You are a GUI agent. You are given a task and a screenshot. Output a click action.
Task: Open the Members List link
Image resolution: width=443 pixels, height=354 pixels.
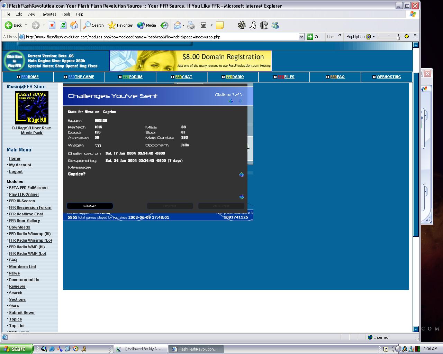coord(22,267)
